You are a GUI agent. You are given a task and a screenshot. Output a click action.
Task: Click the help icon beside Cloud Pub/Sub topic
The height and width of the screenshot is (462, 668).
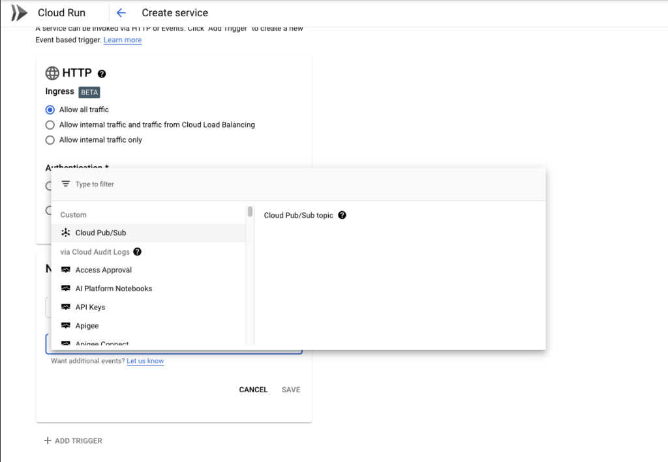pos(342,215)
